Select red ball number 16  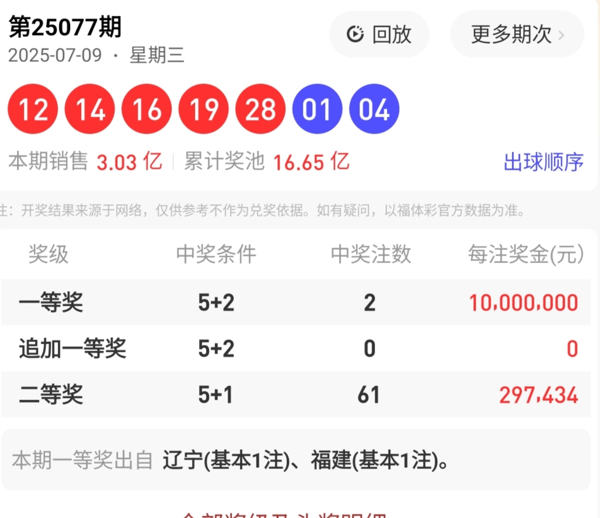[146, 109]
